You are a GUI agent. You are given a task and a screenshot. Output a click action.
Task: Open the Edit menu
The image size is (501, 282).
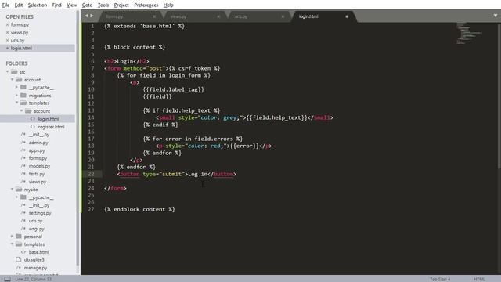click(x=19, y=5)
